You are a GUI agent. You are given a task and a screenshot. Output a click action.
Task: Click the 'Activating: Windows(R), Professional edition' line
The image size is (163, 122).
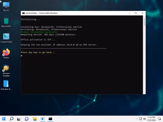click(x=49, y=30)
